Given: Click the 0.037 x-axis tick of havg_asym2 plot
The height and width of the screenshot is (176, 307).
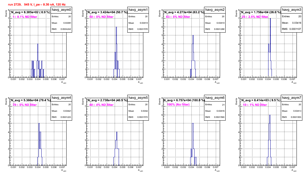Looking at the screenshot, I should click(x=215, y=79).
